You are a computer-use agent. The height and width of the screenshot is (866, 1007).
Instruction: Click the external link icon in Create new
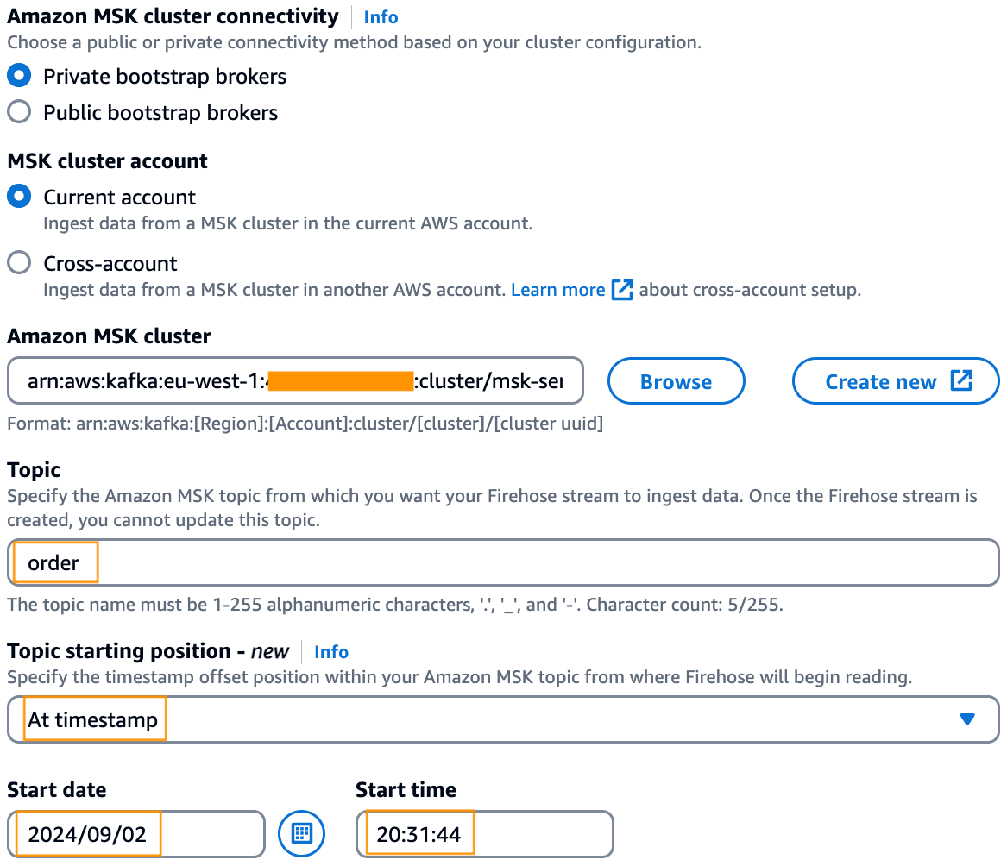point(960,380)
